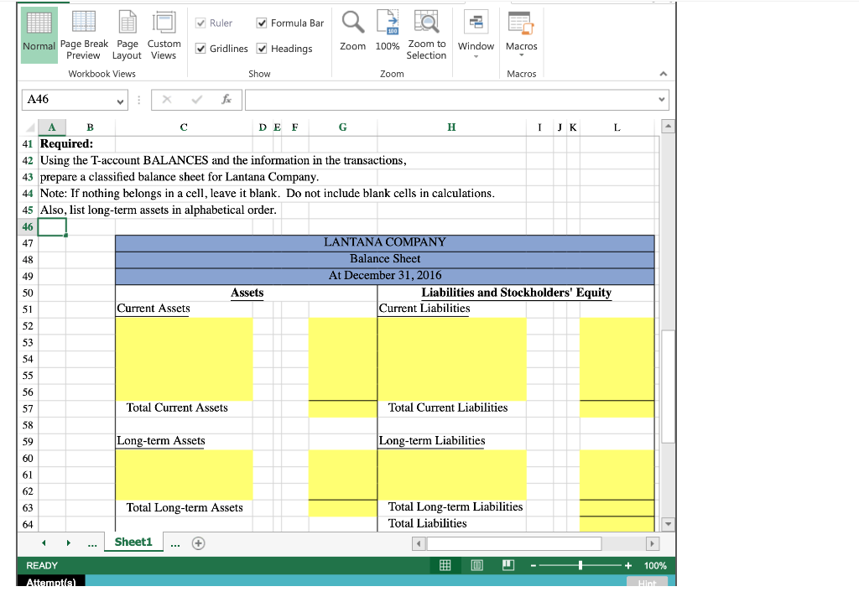Image resolution: width=859 pixels, height=597 pixels.
Task: Open Custom Views dialog
Action: pos(164,35)
